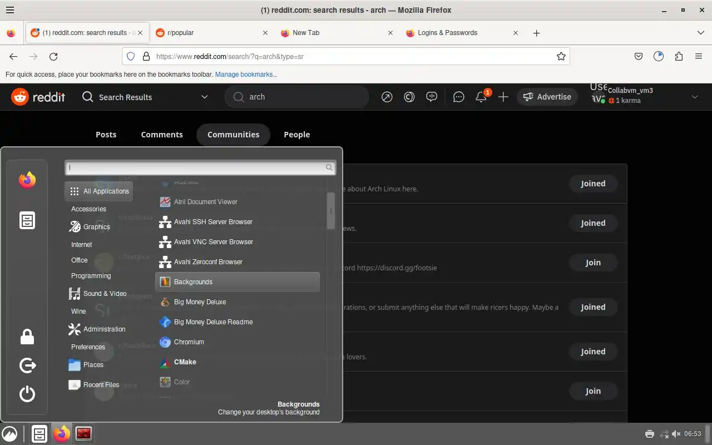Open Firefox hamburger menu
This screenshot has width=712, height=445.
pyautogui.click(x=699, y=56)
